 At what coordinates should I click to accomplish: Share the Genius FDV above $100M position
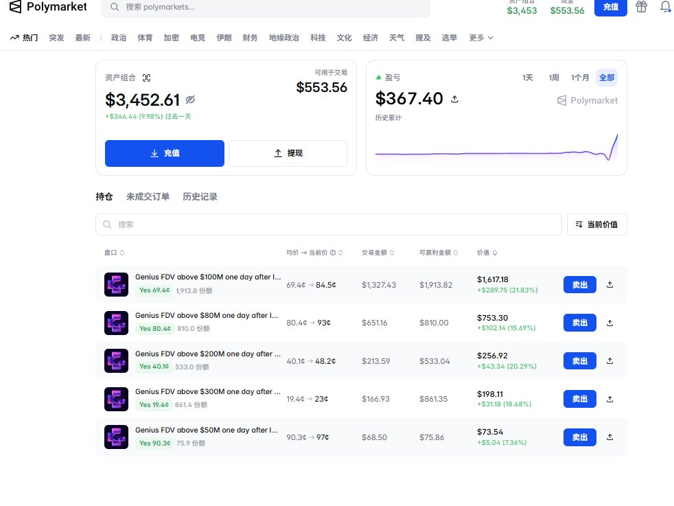coord(609,285)
